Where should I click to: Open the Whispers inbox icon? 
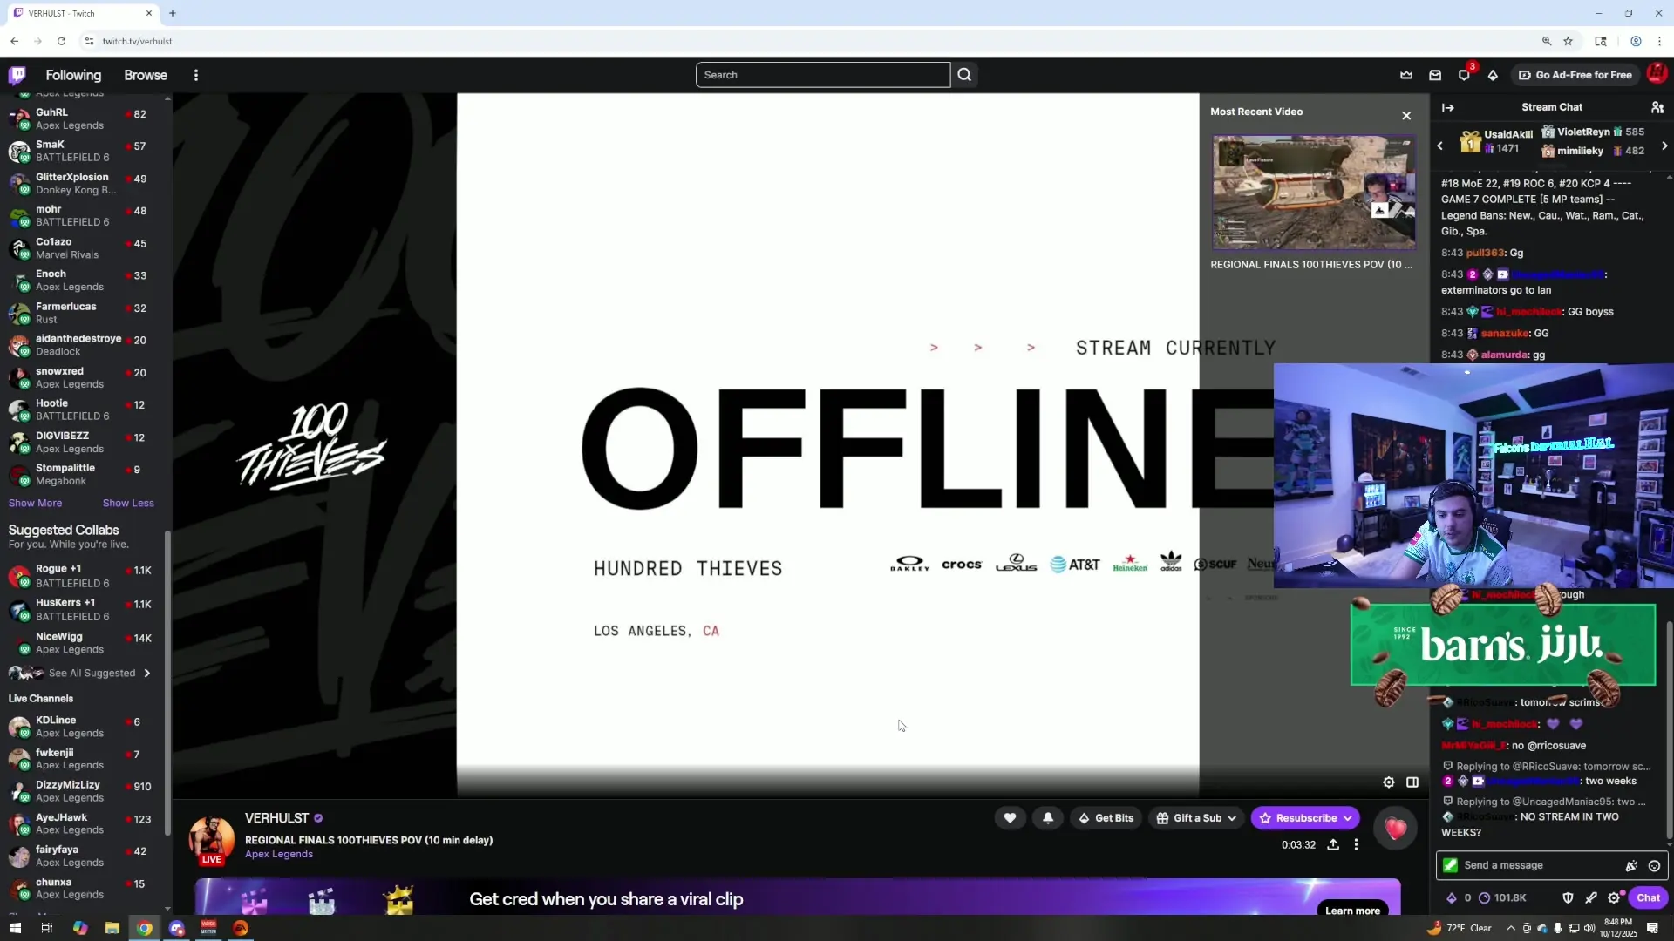(1435, 75)
